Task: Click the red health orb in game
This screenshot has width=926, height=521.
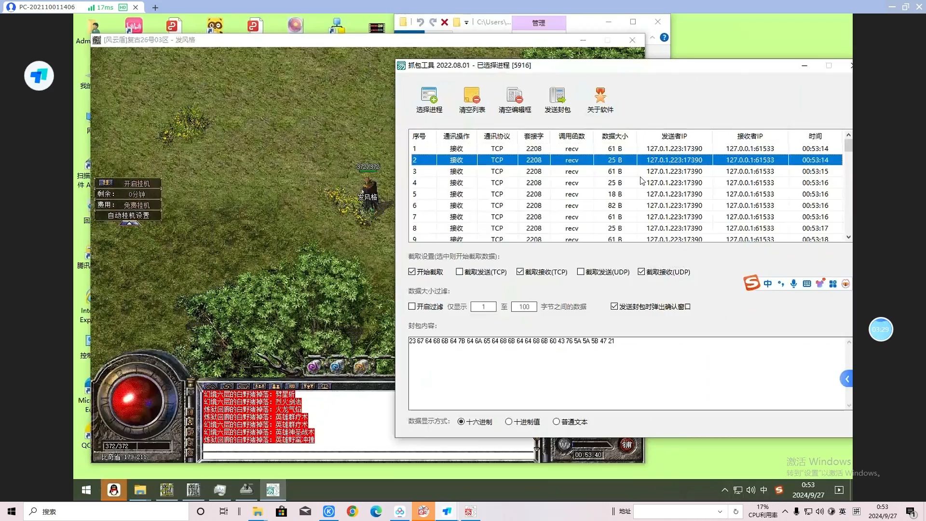Action: coord(137,401)
